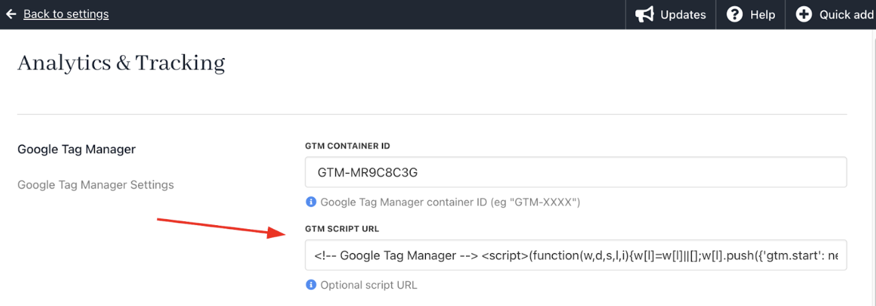Image resolution: width=876 pixels, height=306 pixels.
Task: Select the Quick add text label
Action: pyautogui.click(x=846, y=15)
